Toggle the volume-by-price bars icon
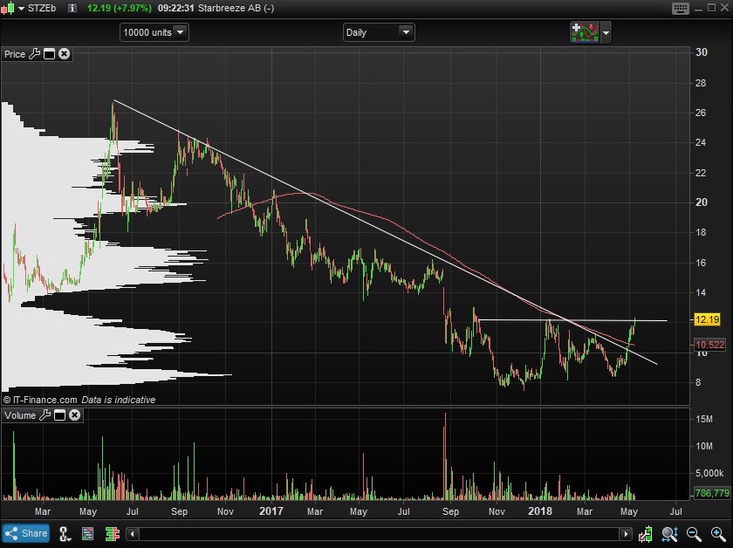733x548 pixels. click(113, 533)
